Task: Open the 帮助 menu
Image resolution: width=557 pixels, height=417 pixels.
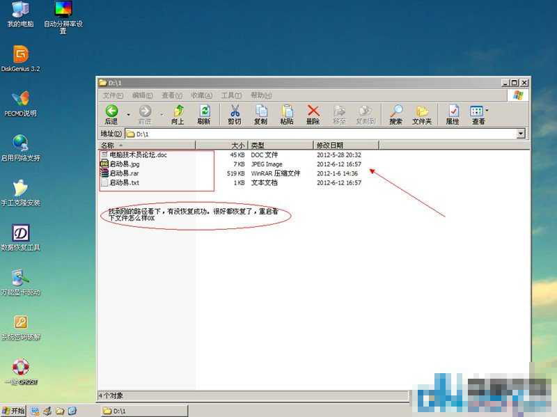Action: point(261,95)
